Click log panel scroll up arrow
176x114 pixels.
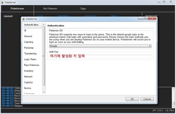coord(173,89)
